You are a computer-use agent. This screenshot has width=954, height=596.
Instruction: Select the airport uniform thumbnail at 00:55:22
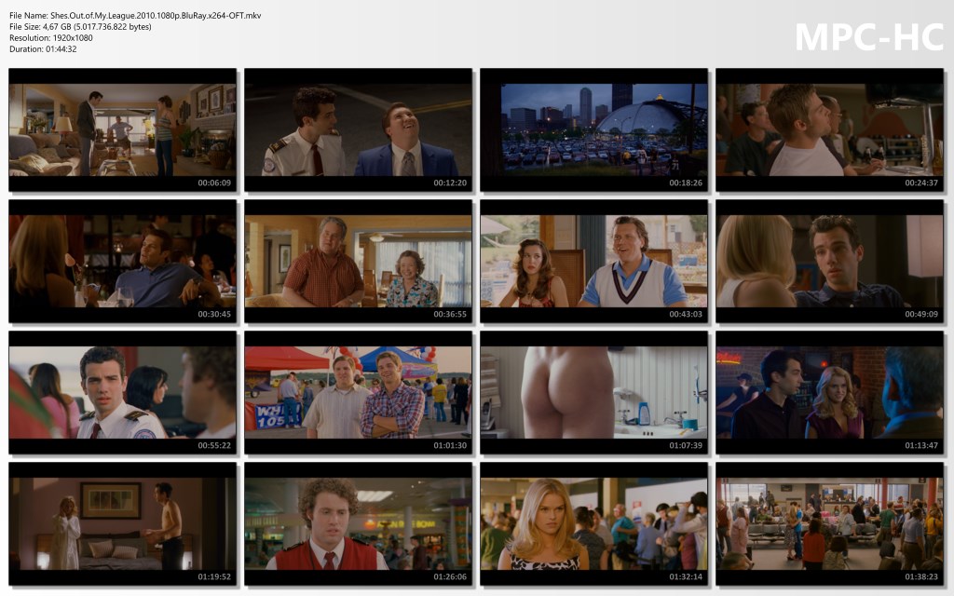pyautogui.click(x=122, y=392)
